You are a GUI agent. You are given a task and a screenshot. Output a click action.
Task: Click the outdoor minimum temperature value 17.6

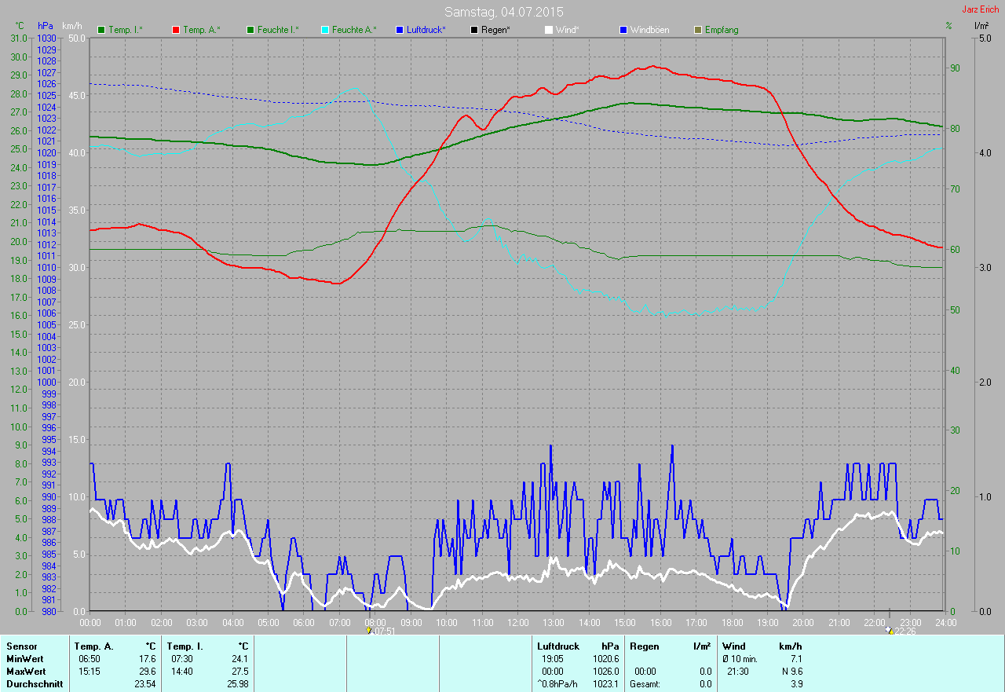point(148,659)
